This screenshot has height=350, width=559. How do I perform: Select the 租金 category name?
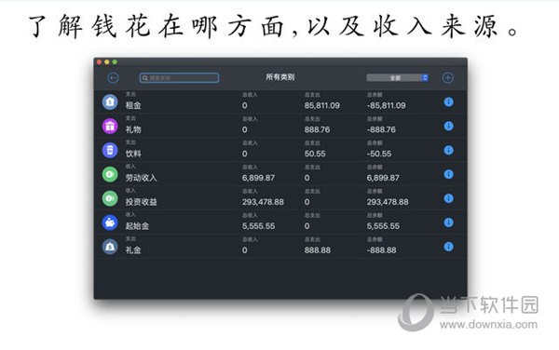point(133,105)
